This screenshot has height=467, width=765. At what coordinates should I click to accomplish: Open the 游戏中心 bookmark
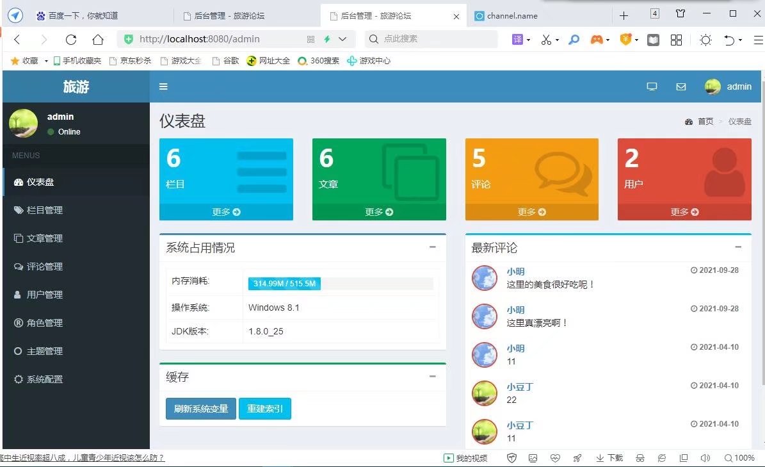pyautogui.click(x=369, y=61)
